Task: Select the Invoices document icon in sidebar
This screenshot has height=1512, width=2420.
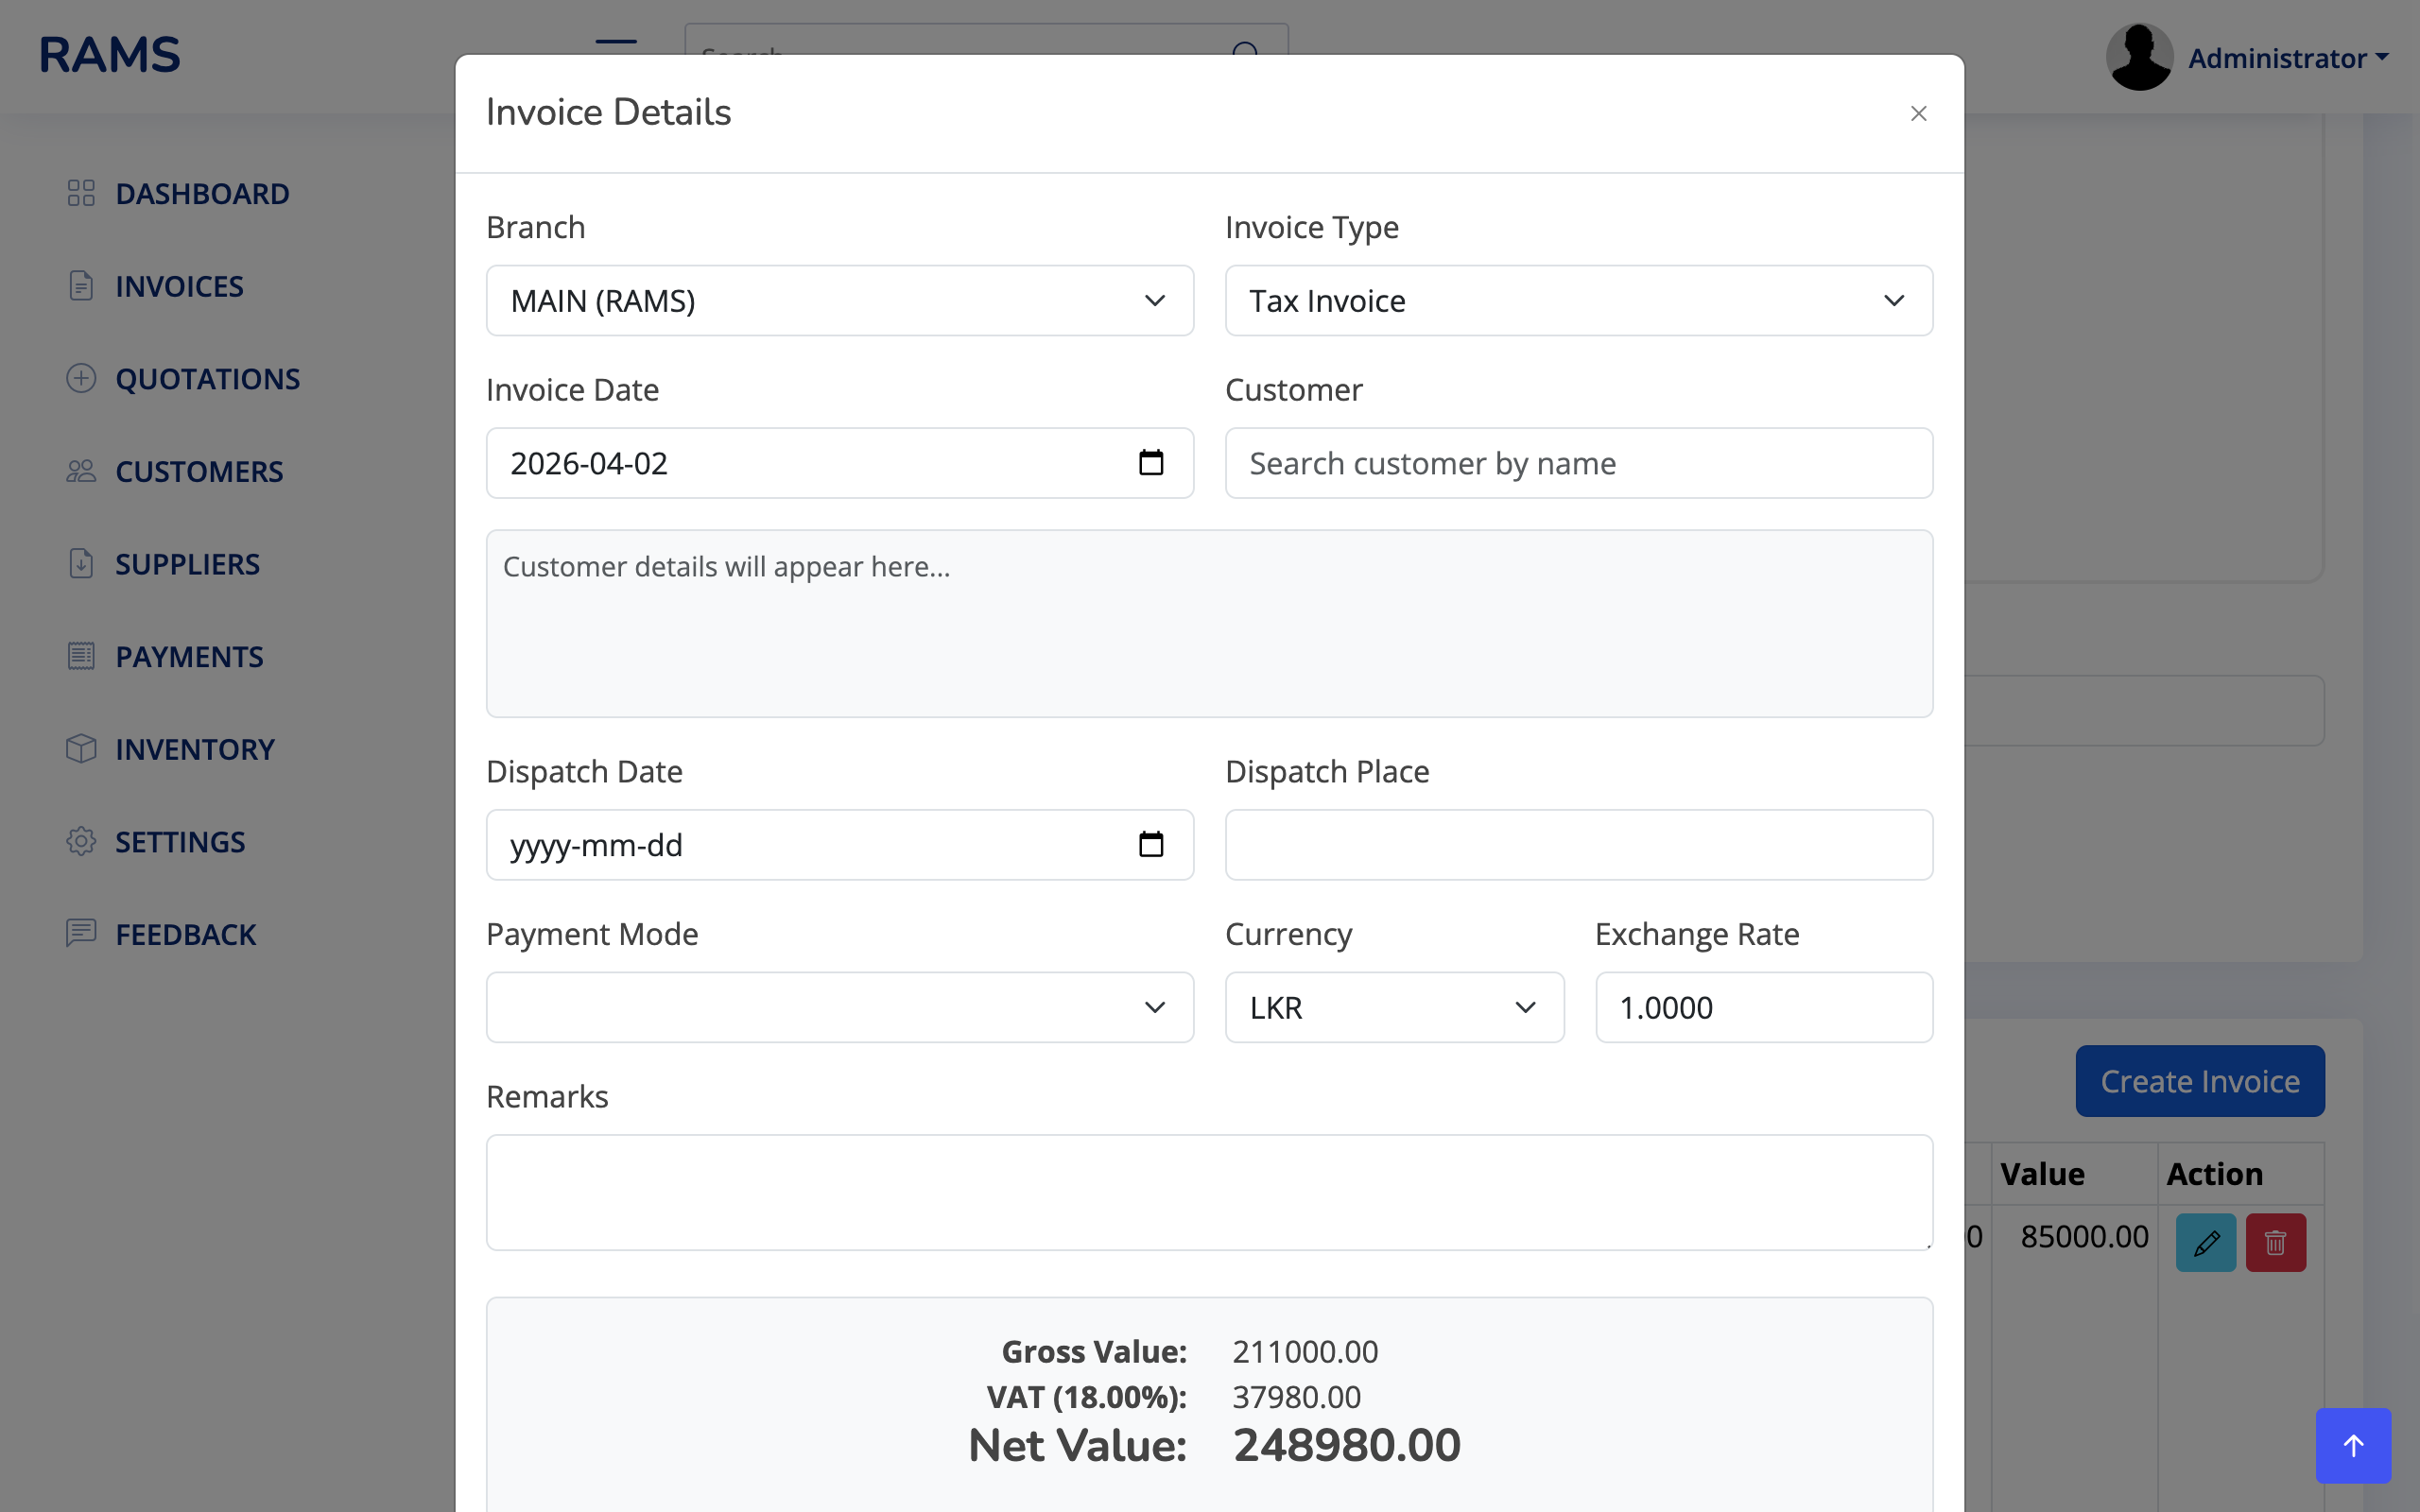Action: click(x=81, y=285)
